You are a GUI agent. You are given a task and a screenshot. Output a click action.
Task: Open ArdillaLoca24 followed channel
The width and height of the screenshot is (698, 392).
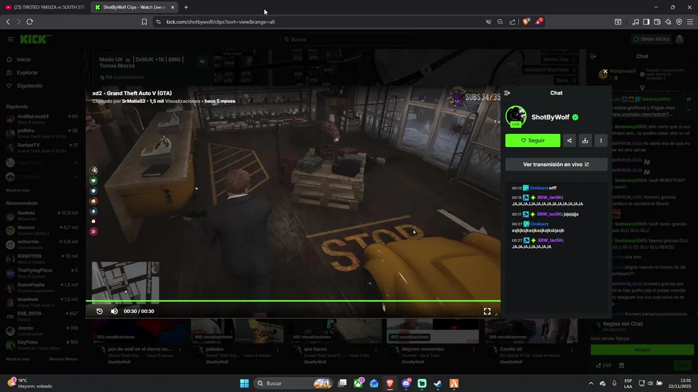coord(41,119)
